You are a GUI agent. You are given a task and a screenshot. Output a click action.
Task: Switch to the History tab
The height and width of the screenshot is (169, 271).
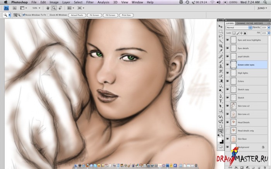[x=258, y=23]
